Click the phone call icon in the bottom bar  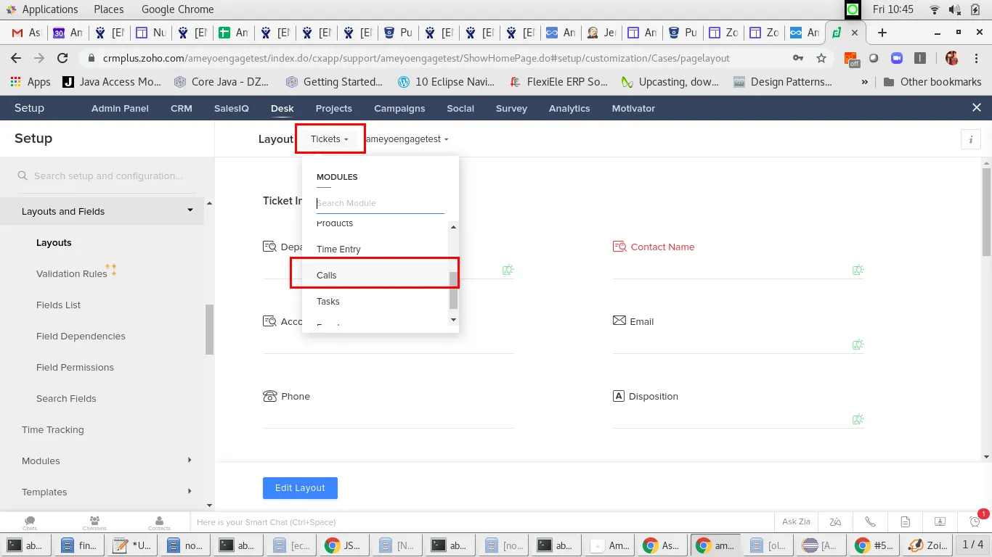869,521
